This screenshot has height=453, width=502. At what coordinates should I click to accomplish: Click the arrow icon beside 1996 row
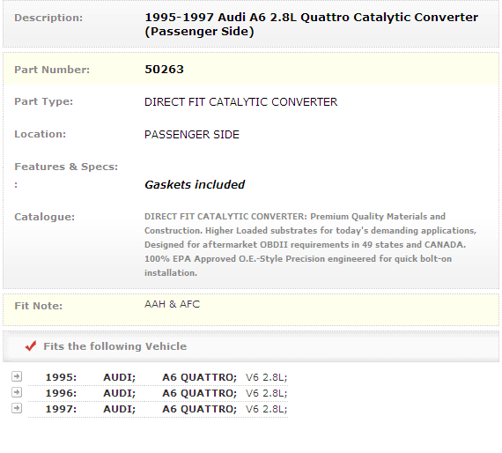tap(17, 392)
